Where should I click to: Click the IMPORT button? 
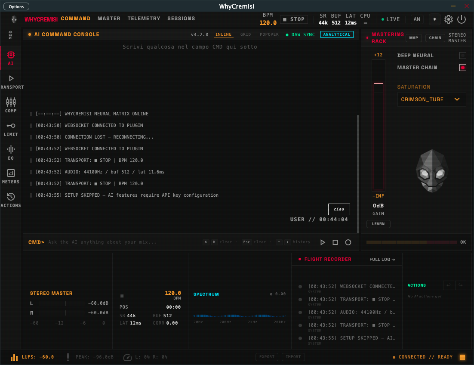[x=293, y=357]
